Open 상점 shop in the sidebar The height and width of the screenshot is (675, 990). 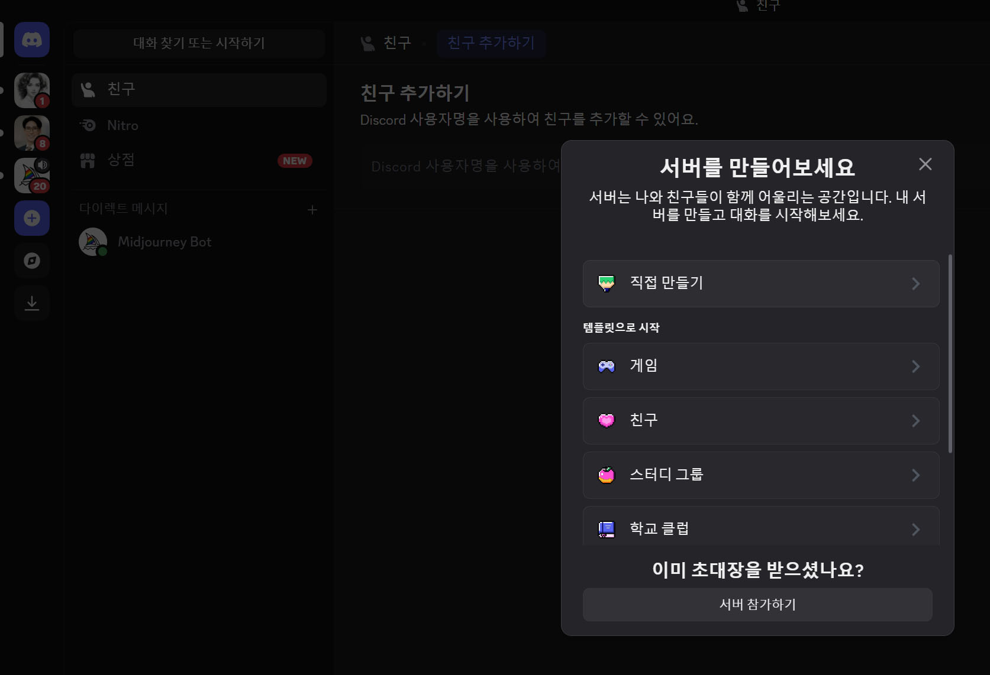(199, 160)
